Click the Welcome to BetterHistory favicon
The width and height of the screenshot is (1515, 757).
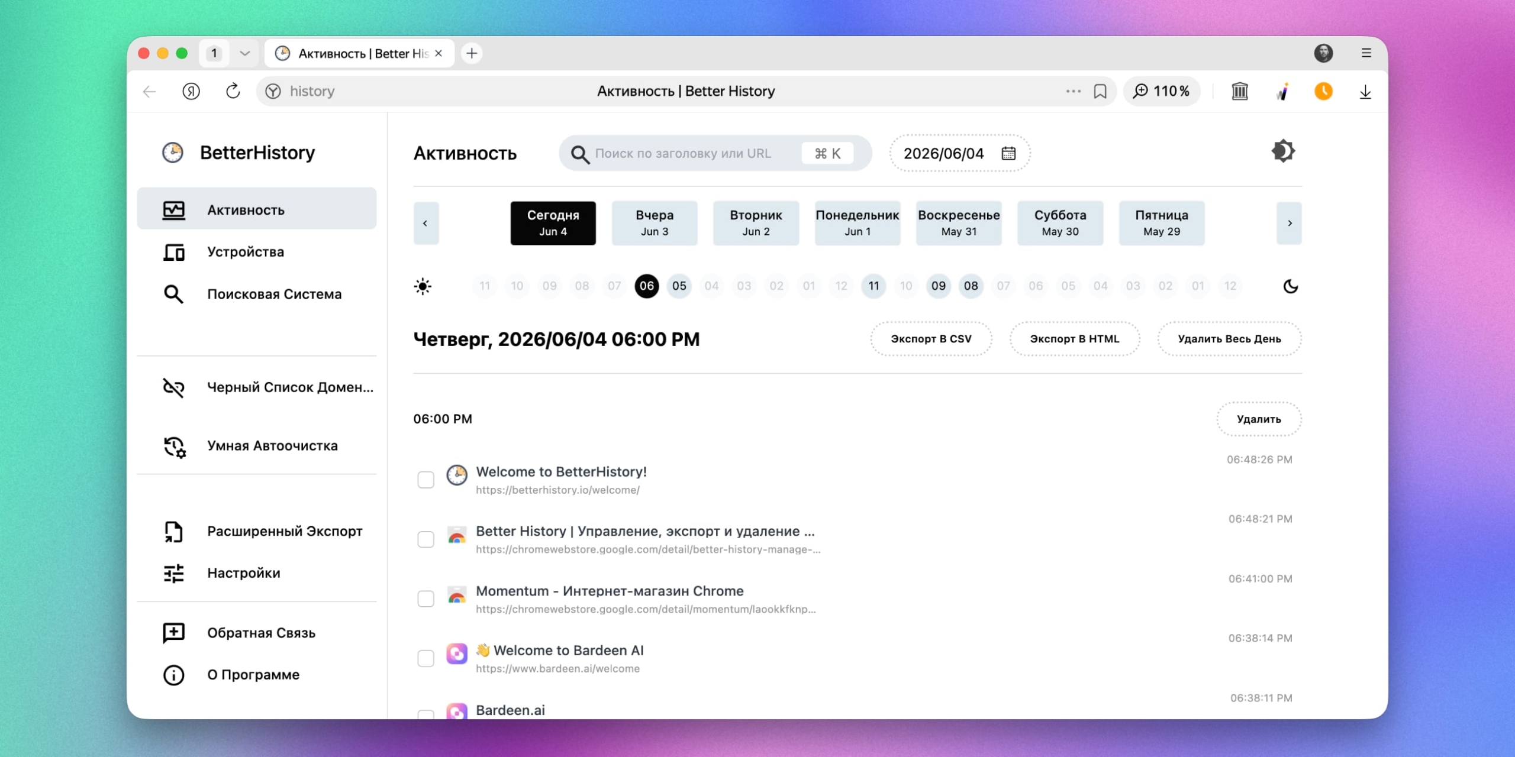(457, 475)
